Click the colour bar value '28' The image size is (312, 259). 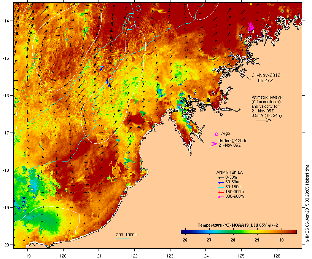(x=233, y=240)
